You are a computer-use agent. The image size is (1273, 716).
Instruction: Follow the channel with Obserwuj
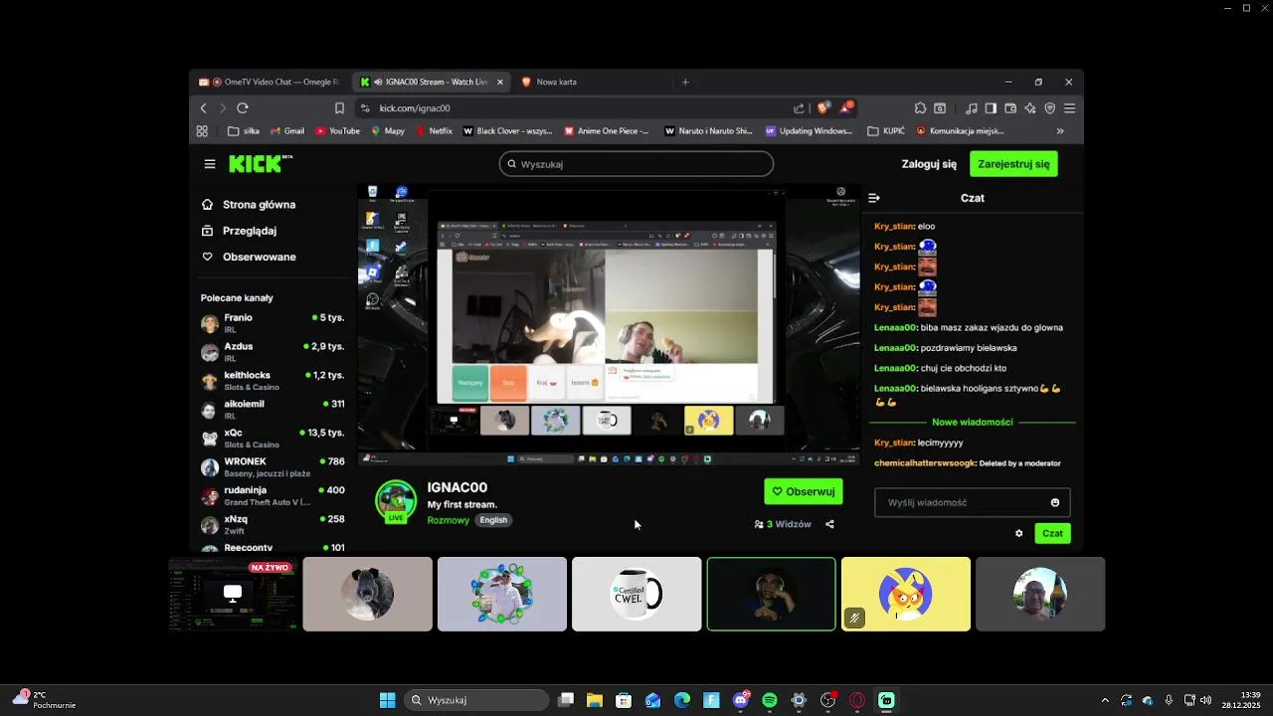tap(804, 491)
